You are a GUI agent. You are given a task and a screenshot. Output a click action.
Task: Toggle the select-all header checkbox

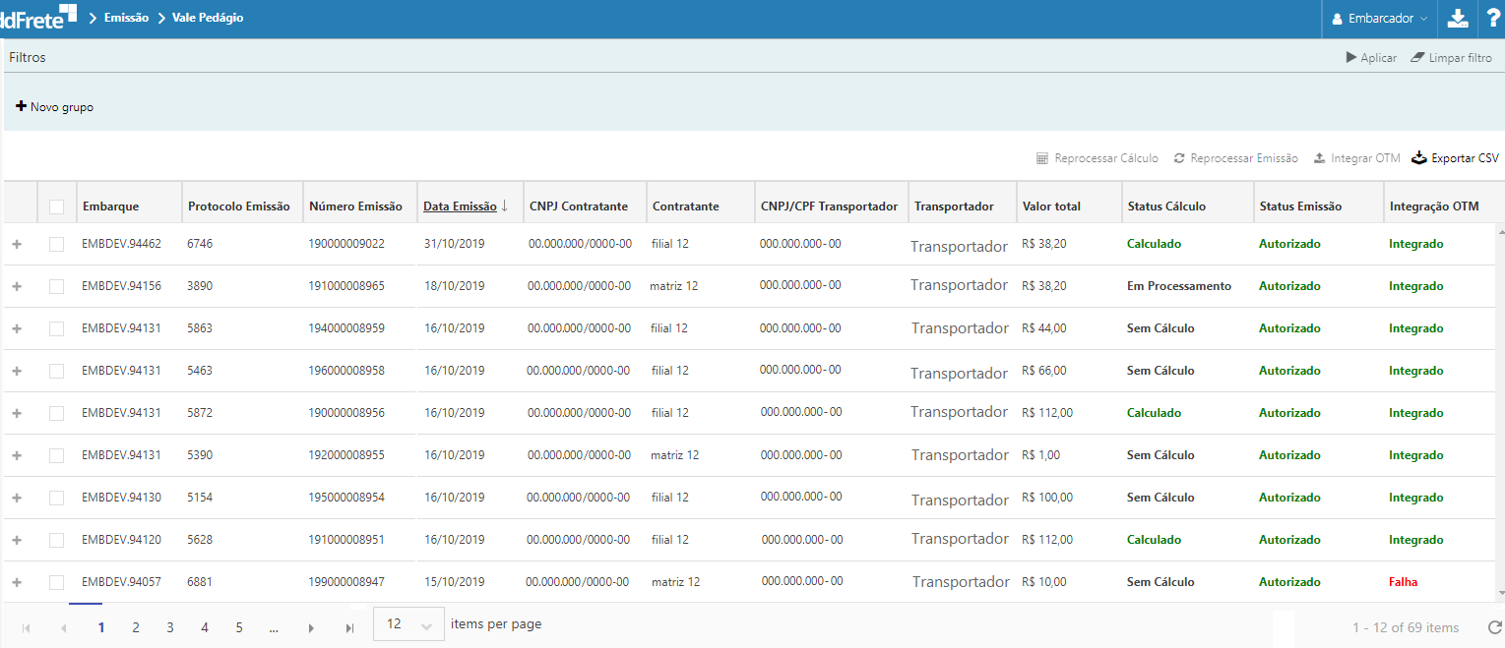[57, 206]
